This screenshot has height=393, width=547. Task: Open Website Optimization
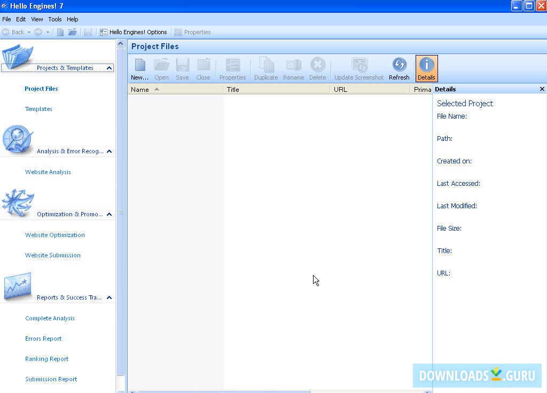(x=55, y=235)
